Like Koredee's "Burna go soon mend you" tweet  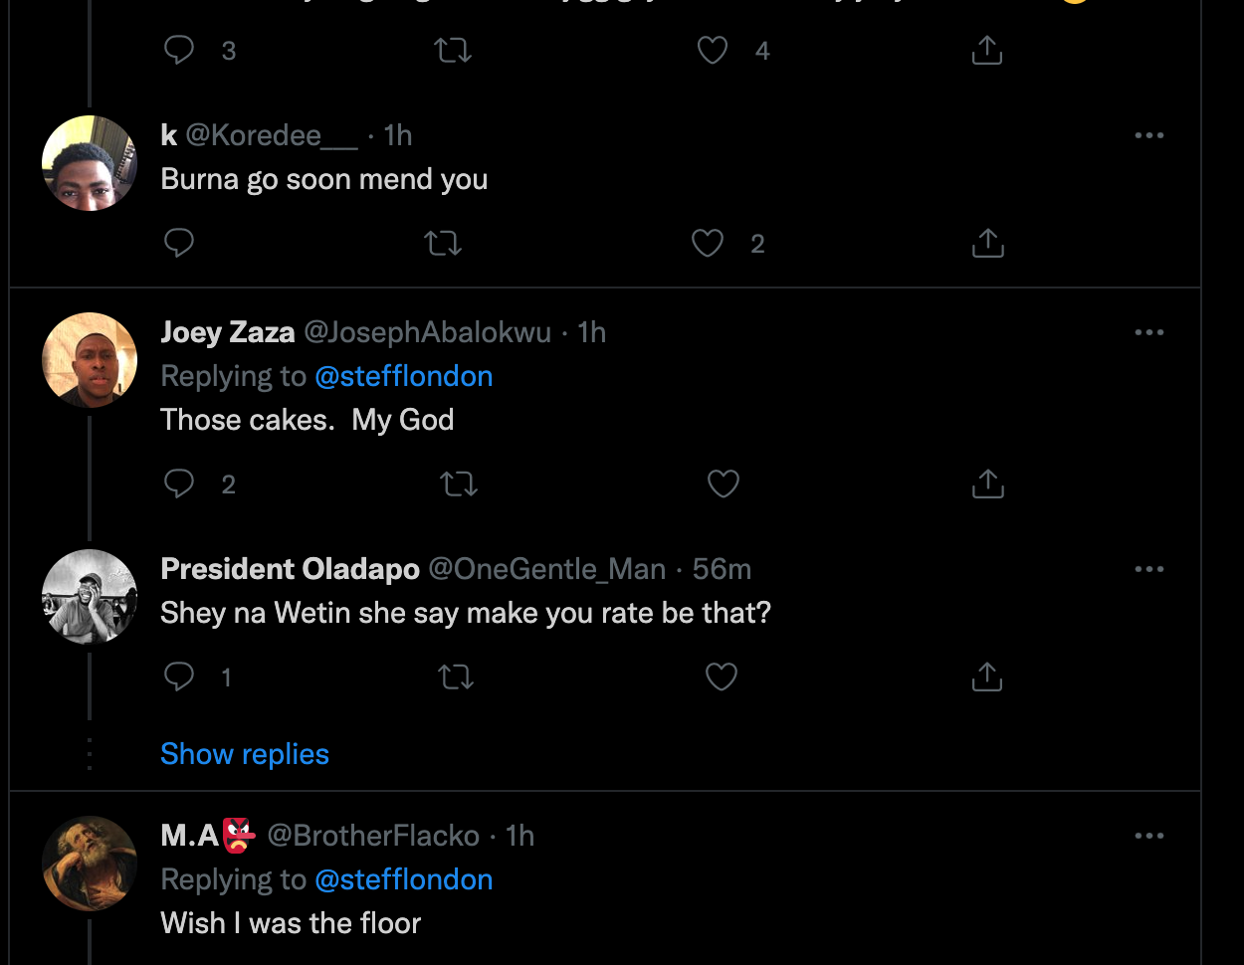tap(708, 243)
